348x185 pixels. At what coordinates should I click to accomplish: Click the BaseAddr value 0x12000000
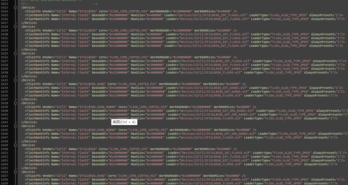[x=119, y=46]
